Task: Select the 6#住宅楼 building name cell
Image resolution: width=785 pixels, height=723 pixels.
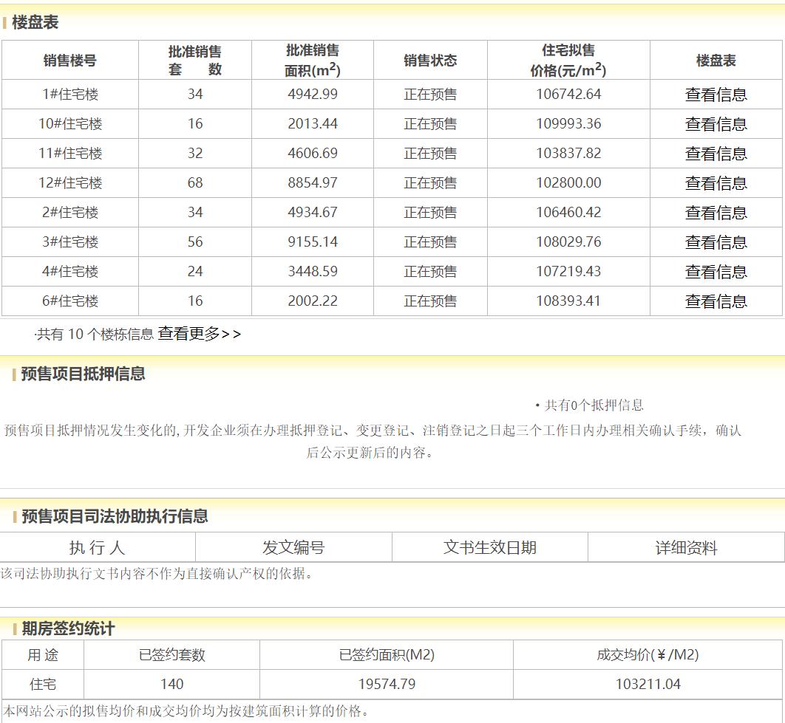Action: (70, 301)
